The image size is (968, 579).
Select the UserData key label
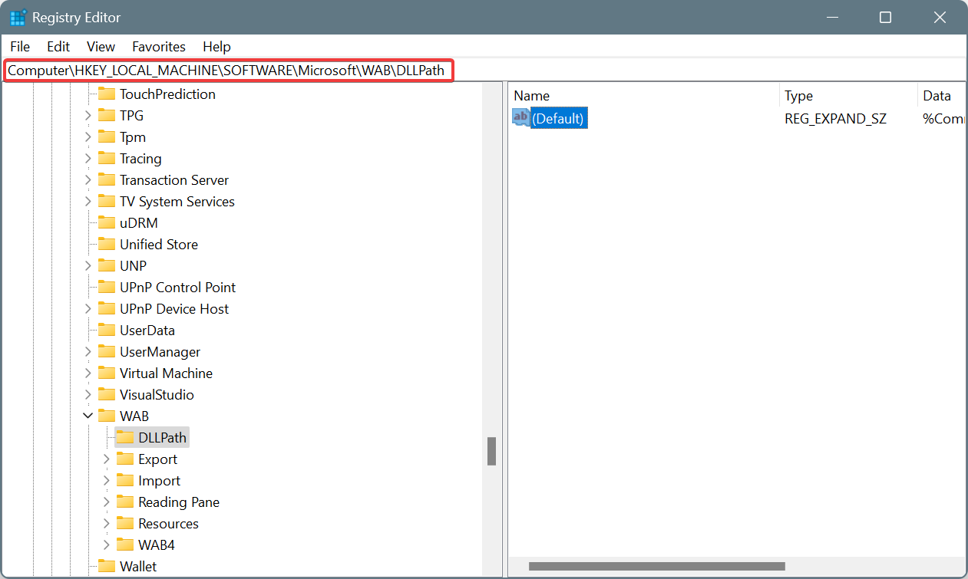point(147,331)
